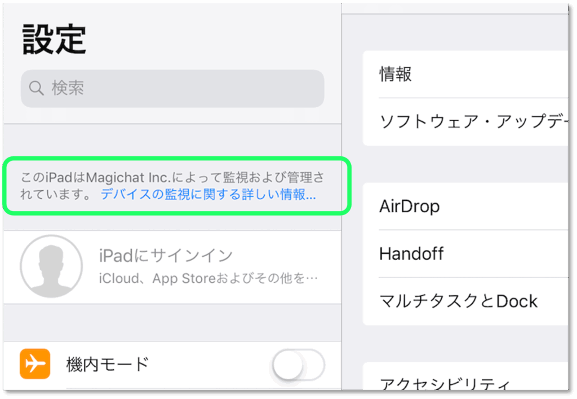Screen dimensions: 577x399
Task: Click the magnifying glass search icon
Action: (x=36, y=88)
